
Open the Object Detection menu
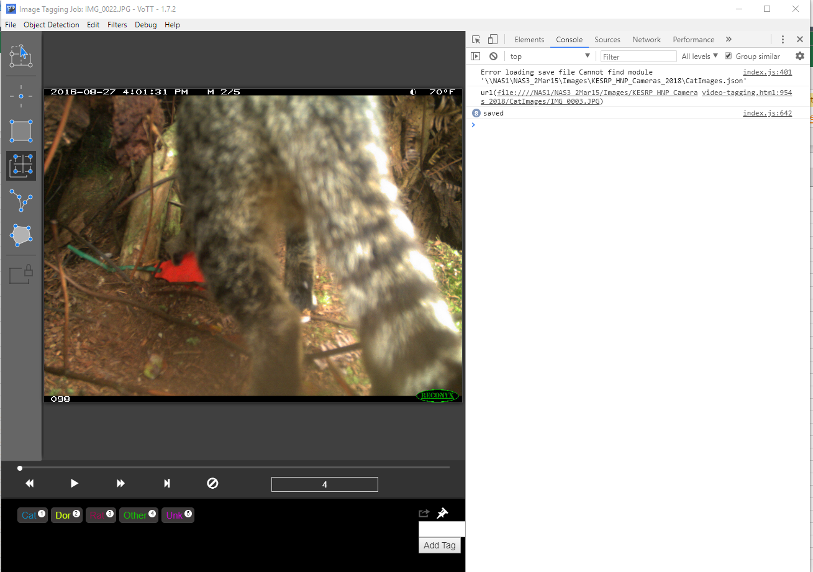pos(51,24)
